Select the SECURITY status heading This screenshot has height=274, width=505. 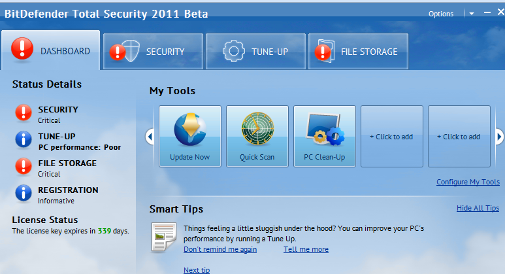(58, 110)
